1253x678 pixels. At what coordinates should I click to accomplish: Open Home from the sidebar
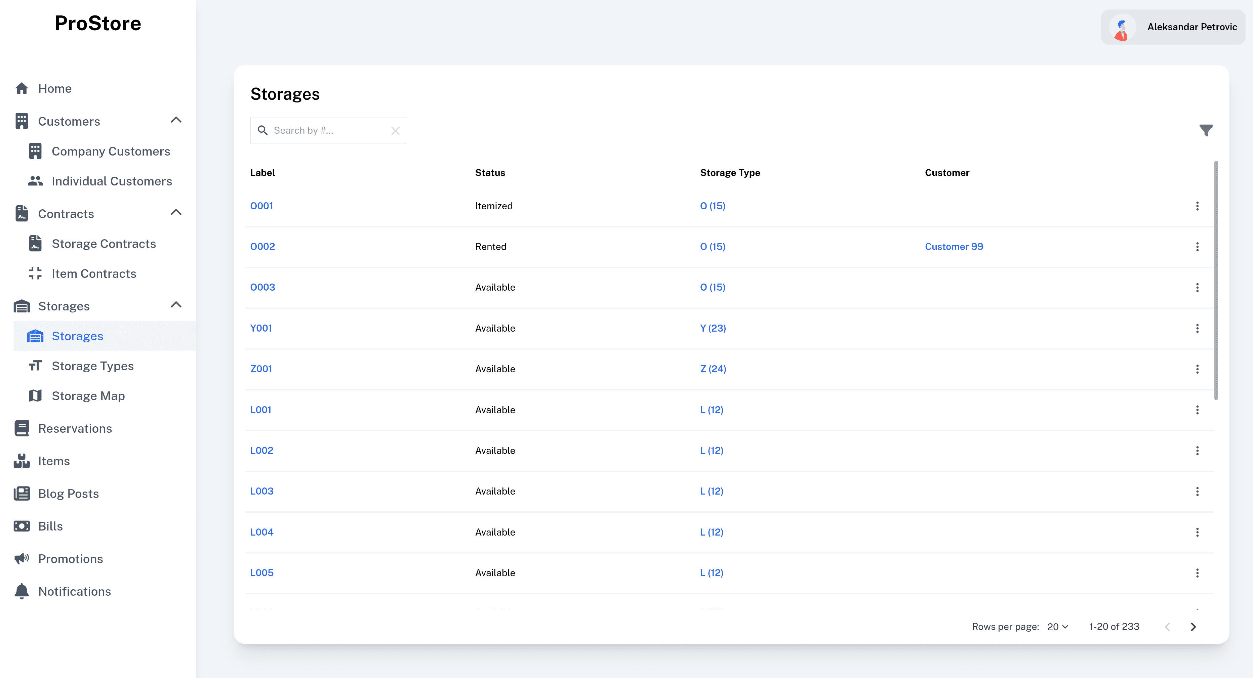(55, 88)
